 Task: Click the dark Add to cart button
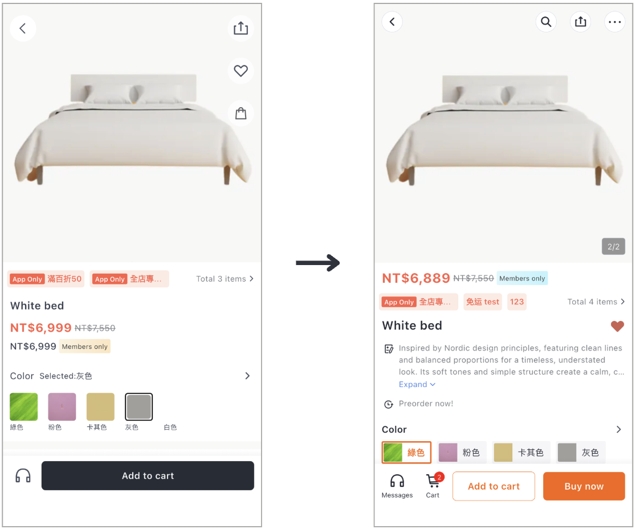pyautogui.click(x=148, y=475)
